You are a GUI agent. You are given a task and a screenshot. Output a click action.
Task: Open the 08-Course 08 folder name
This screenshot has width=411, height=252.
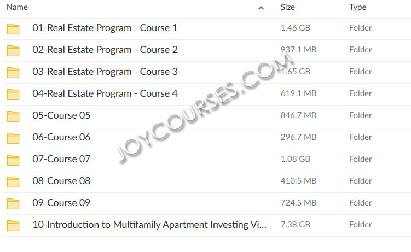click(61, 181)
